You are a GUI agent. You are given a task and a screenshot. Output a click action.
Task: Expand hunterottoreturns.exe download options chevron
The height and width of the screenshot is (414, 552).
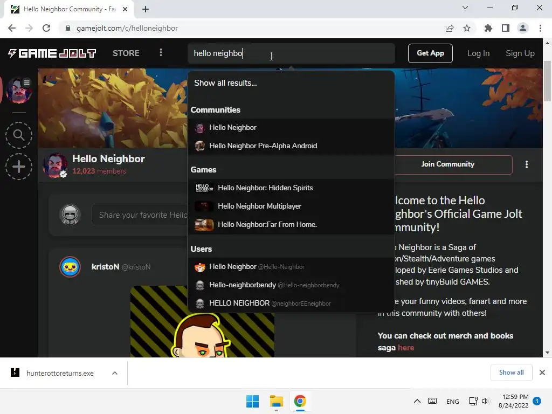pyautogui.click(x=115, y=373)
